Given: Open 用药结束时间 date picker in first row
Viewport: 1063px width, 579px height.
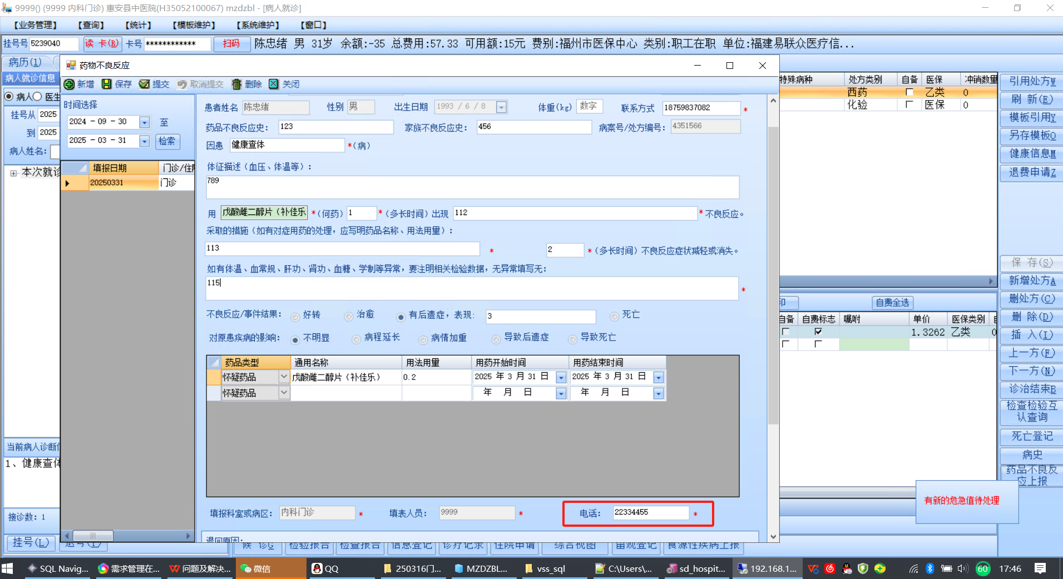Looking at the screenshot, I should (x=658, y=377).
